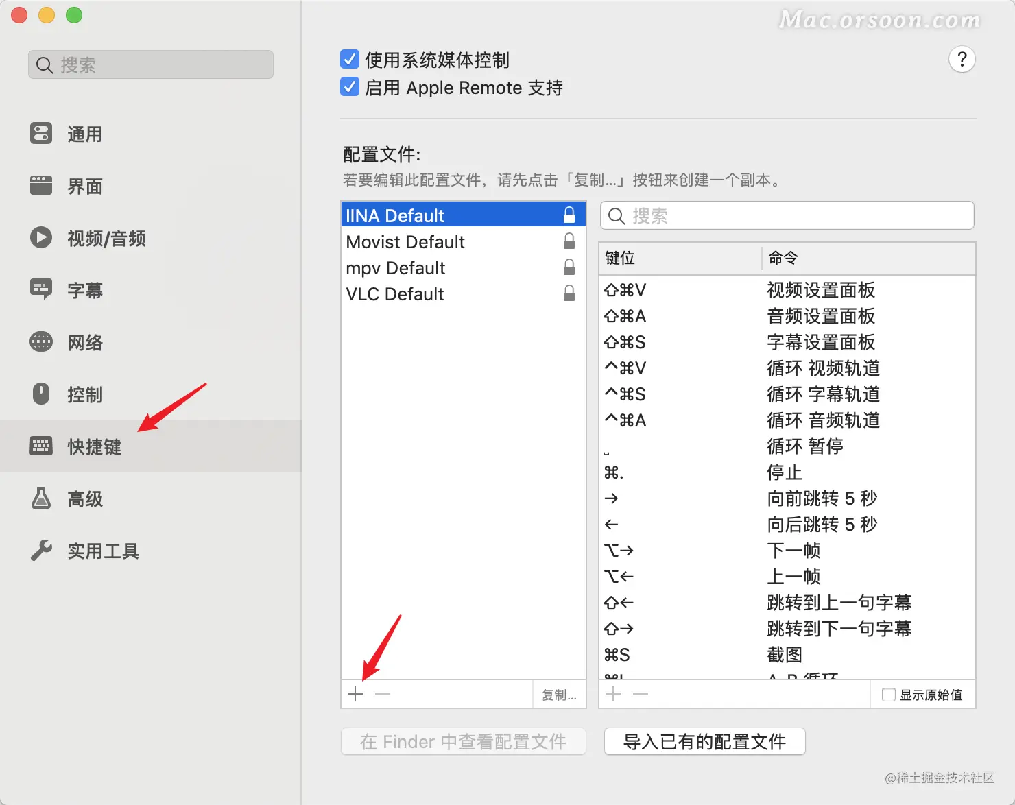The width and height of the screenshot is (1015, 805).
Task: Select the 循环 音频轨道 row
Action: (787, 420)
